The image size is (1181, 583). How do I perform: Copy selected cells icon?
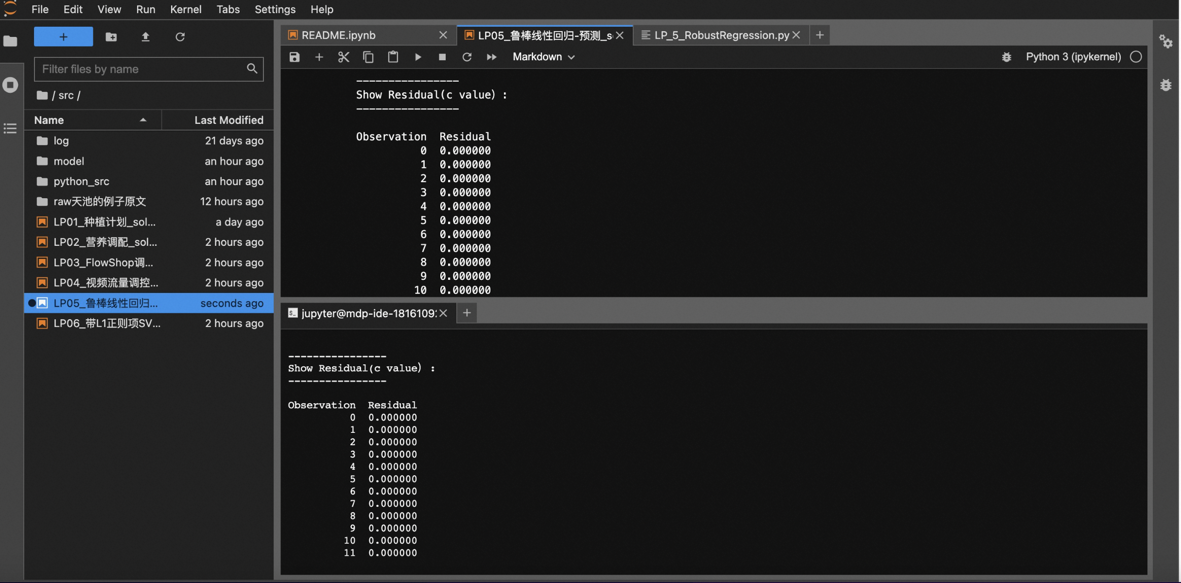(x=368, y=57)
